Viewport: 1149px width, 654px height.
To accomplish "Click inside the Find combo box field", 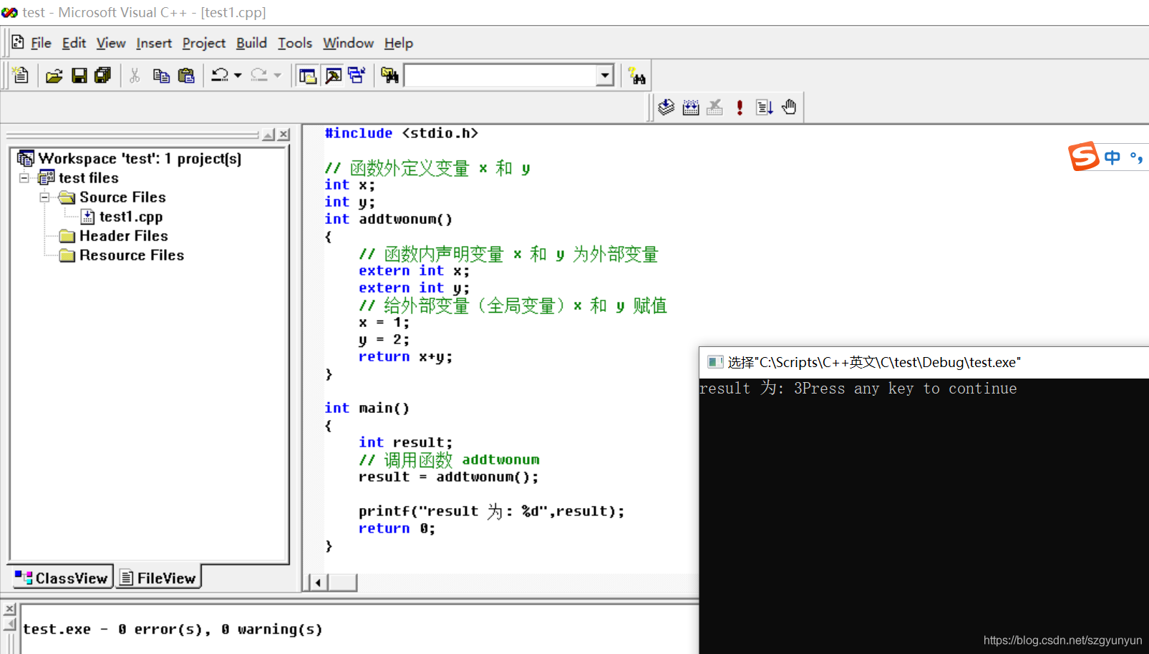I will [x=501, y=75].
